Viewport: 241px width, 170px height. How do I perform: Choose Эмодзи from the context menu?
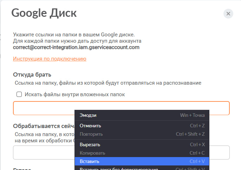(142, 115)
